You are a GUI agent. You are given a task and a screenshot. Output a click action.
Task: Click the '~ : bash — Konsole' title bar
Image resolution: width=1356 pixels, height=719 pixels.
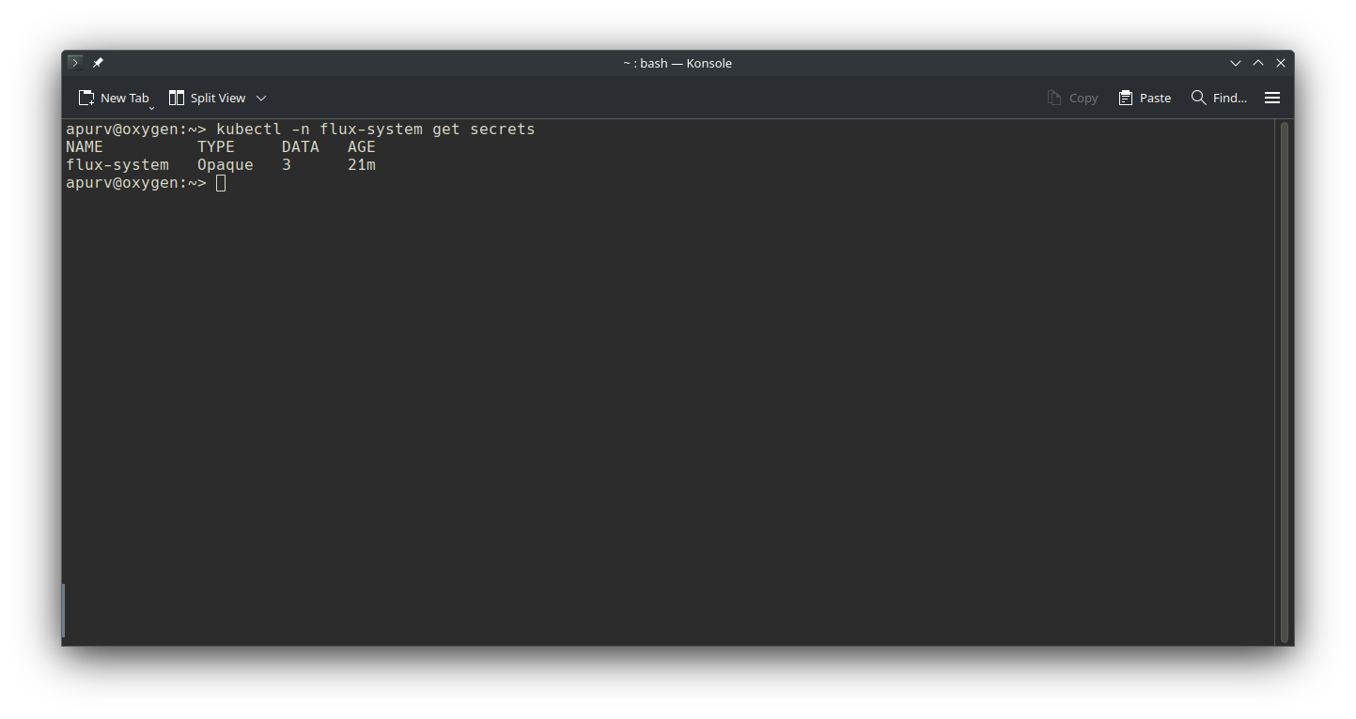(x=677, y=63)
